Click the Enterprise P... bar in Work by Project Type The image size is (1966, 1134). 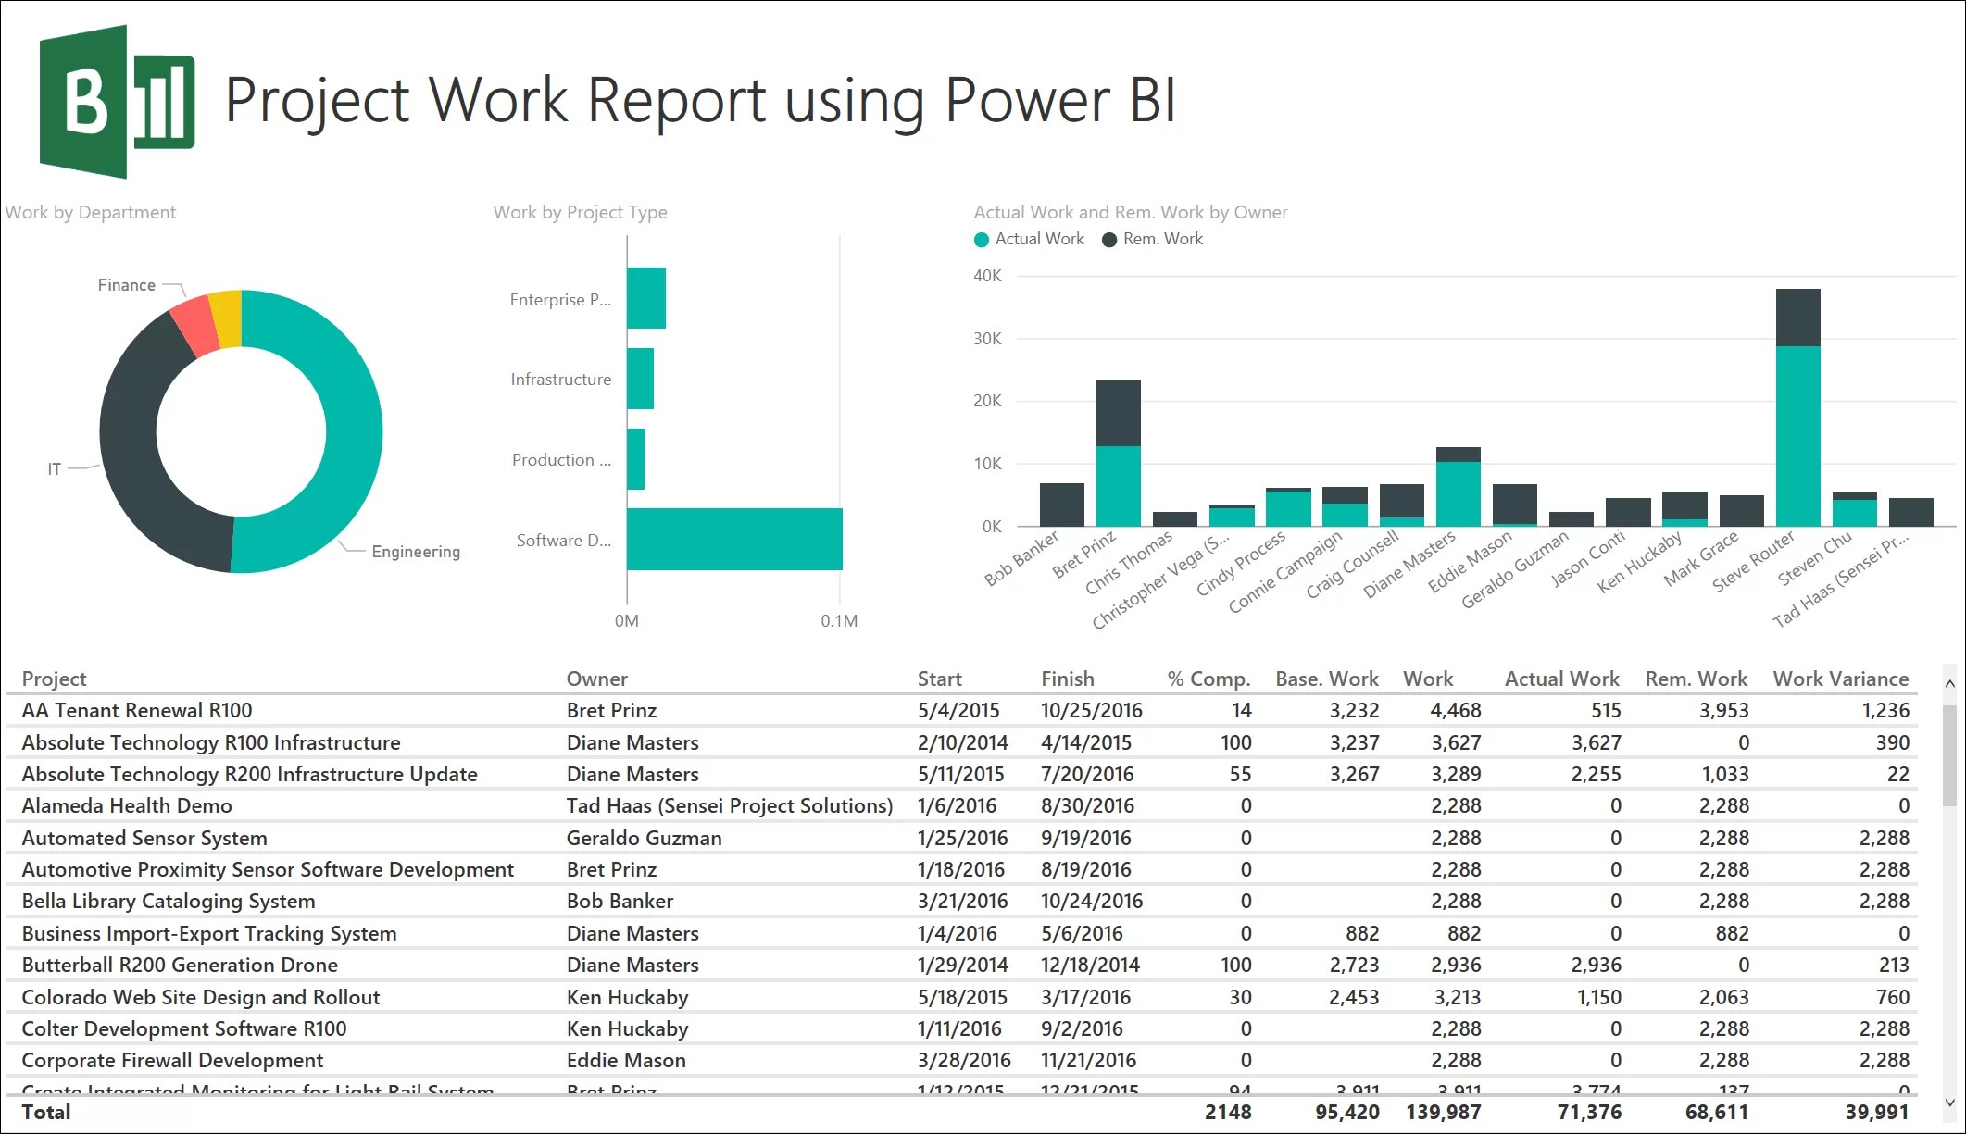coord(645,299)
